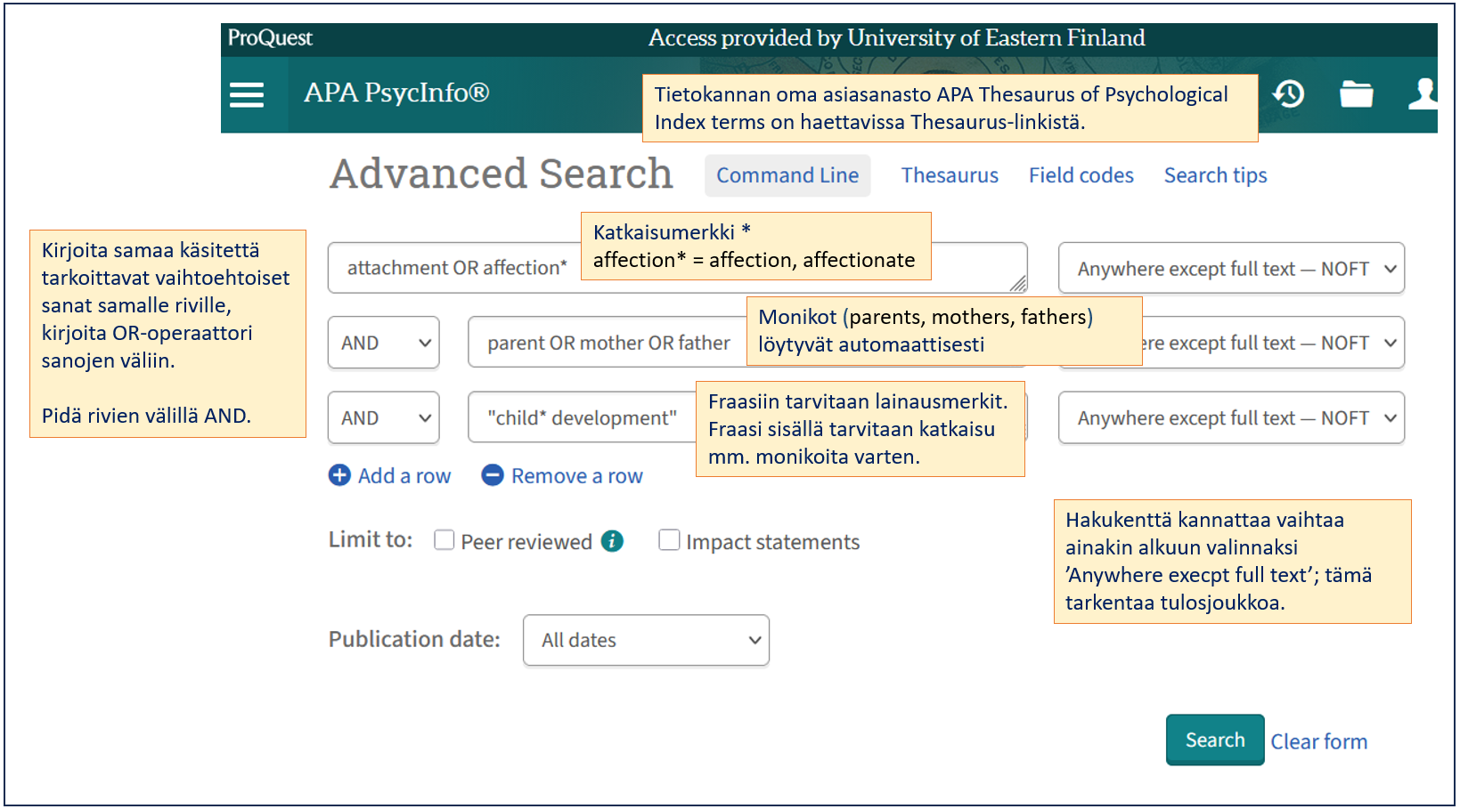
Task: Open first row's Anywhere except full text dropdown
Action: pos(1230,268)
